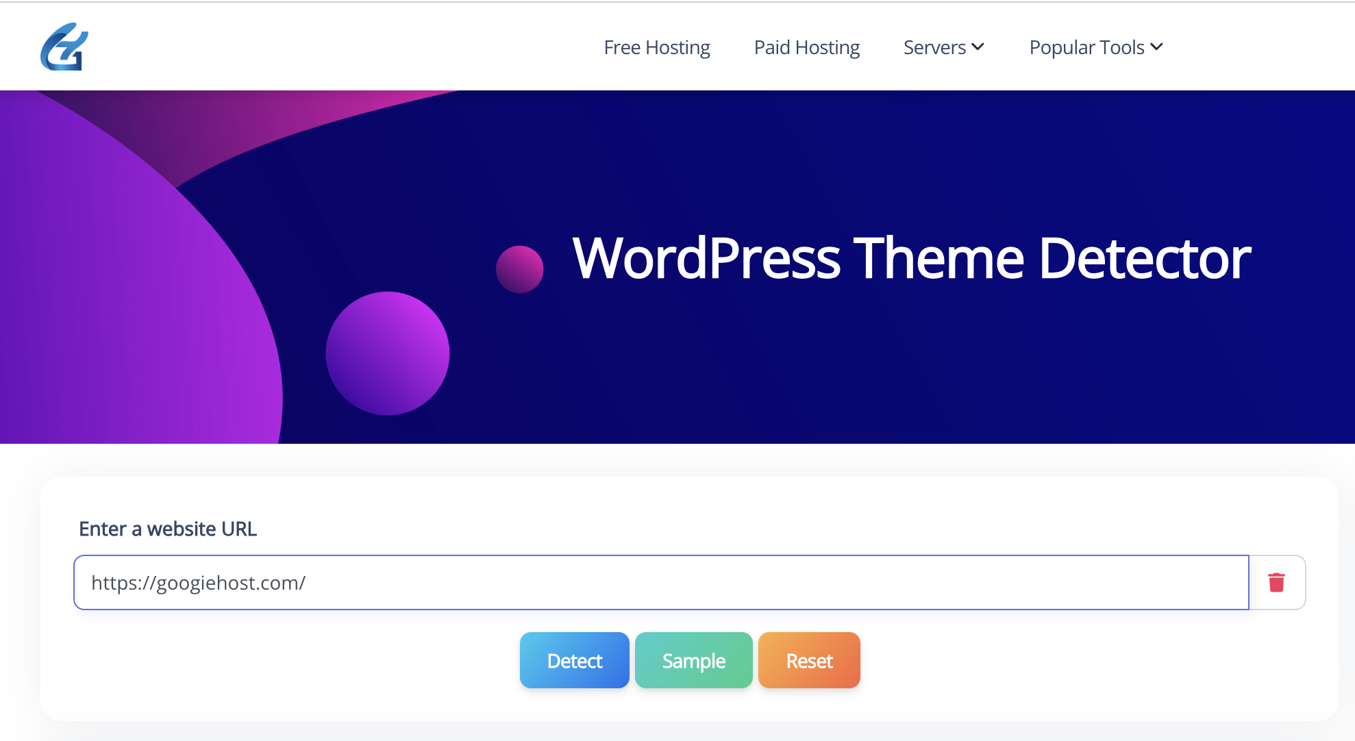Click the small pink sphere graphic
The image size is (1355, 741).
coord(519,269)
